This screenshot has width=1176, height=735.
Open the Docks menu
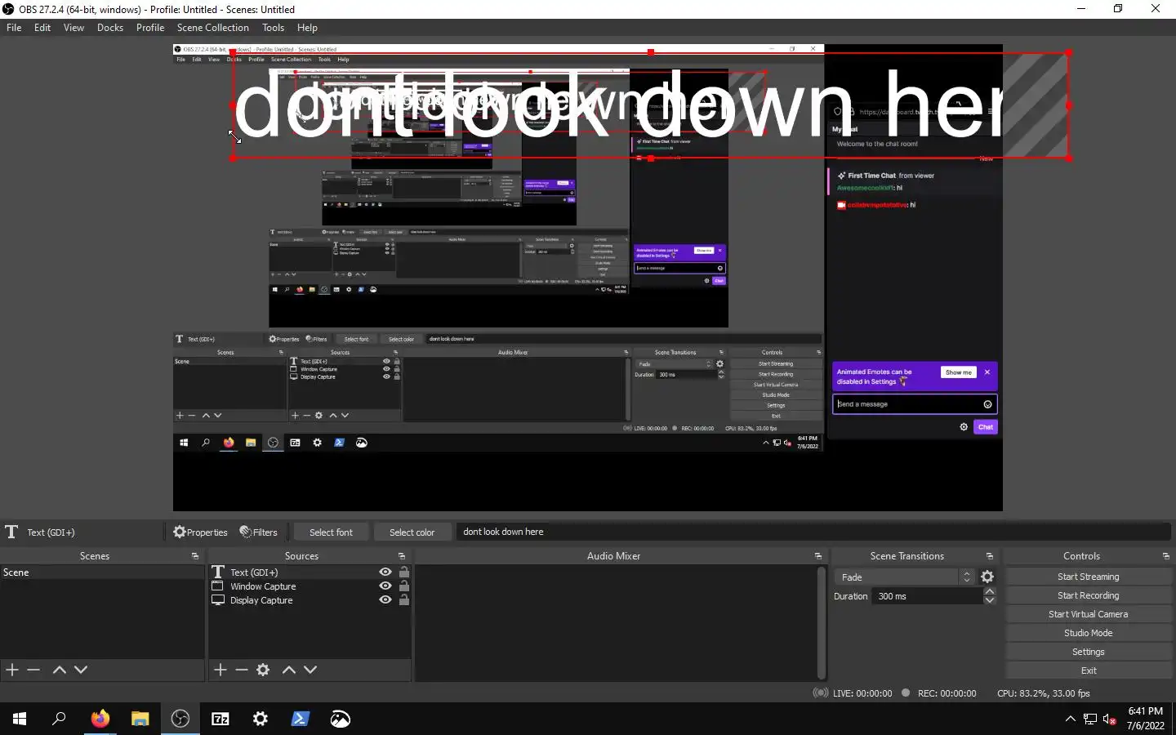(x=110, y=27)
